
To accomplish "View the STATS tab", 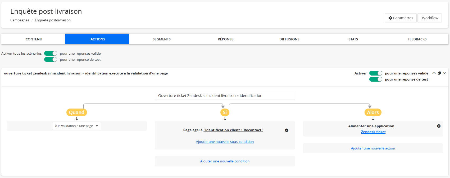I will pyautogui.click(x=353, y=39).
